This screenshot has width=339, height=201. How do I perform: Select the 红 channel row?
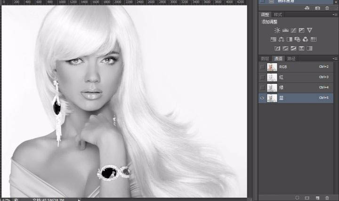[296, 77]
